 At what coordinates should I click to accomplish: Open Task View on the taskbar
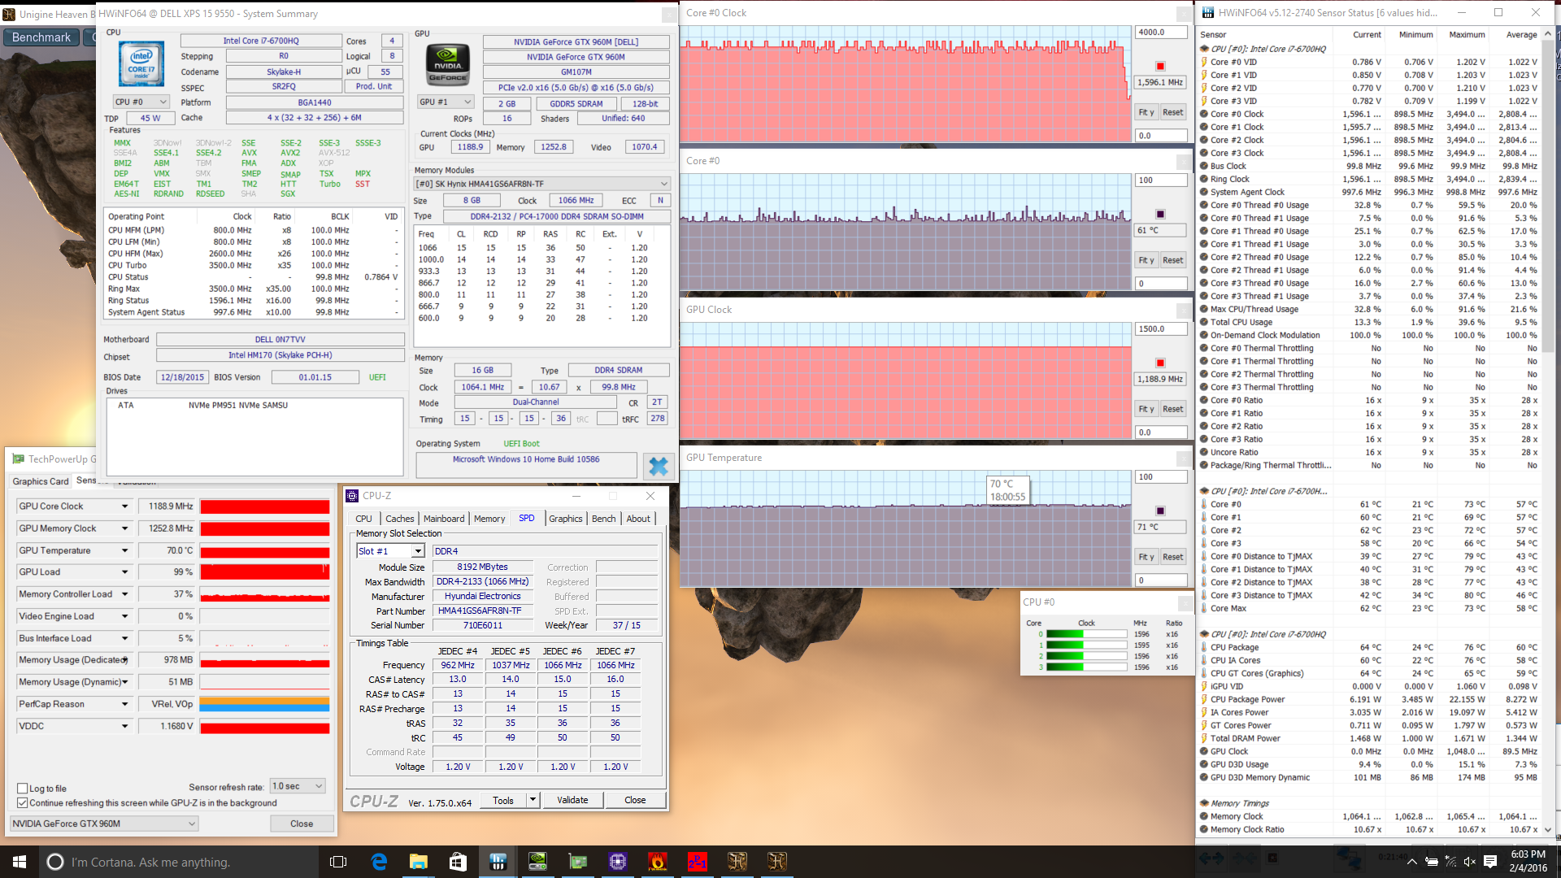click(x=338, y=862)
